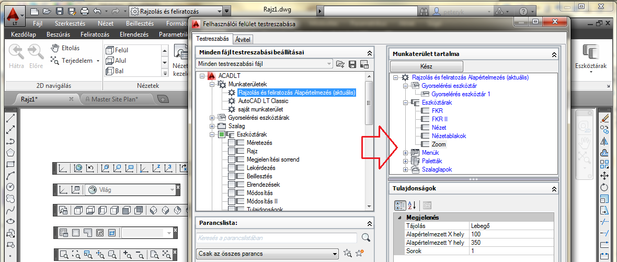Image resolution: width=617 pixels, height=262 pixels.
Task: Expand the Gyorselérési eszköztárak node in left tree
Action: pos(212,118)
